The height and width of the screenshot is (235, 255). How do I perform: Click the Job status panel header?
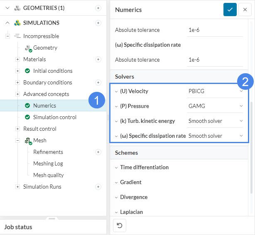click(x=18, y=227)
